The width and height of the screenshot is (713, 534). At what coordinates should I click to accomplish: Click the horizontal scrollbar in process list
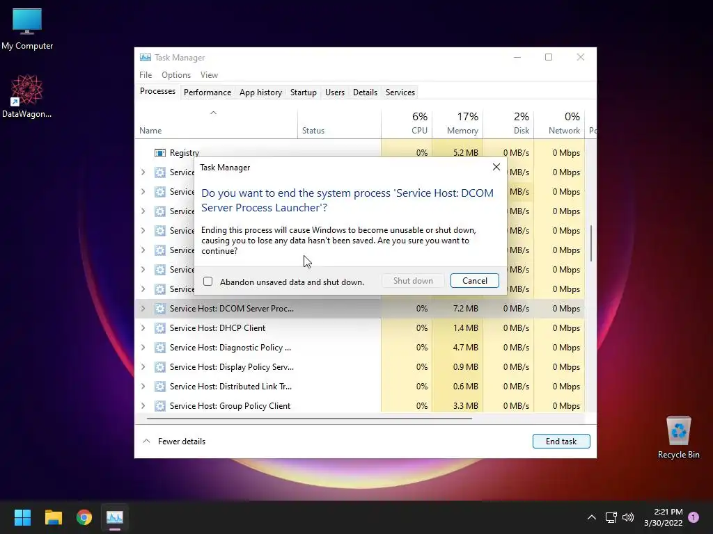tap(309, 418)
